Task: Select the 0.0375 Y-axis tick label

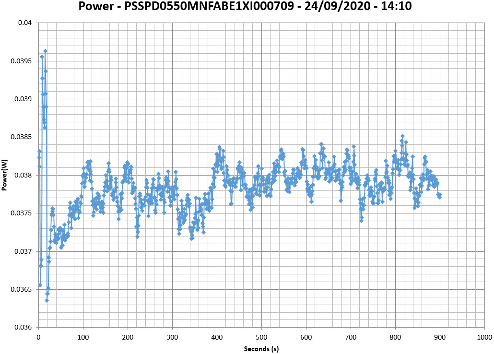Action: (x=21, y=213)
